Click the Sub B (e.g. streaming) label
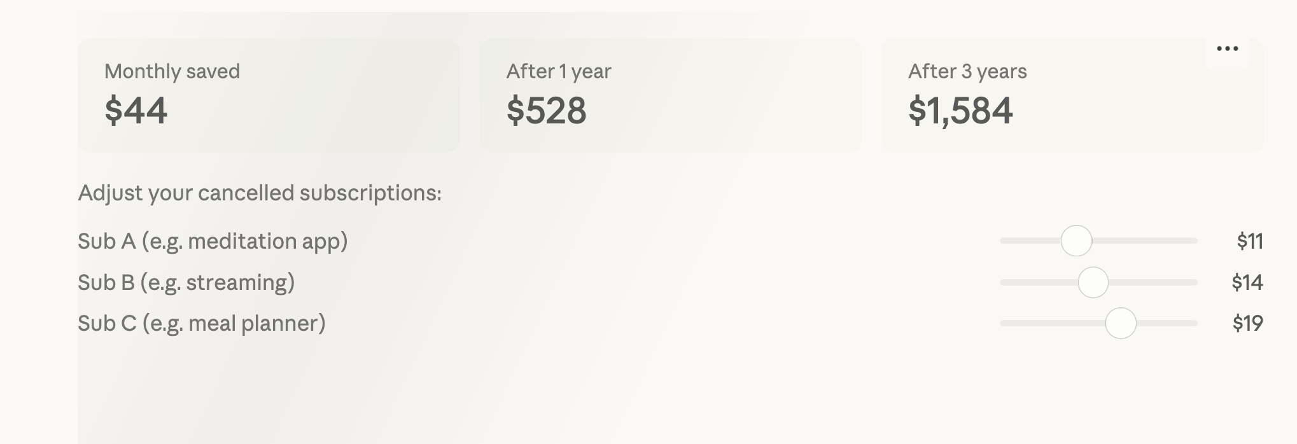The width and height of the screenshot is (1297, 444). click(186, 282)
